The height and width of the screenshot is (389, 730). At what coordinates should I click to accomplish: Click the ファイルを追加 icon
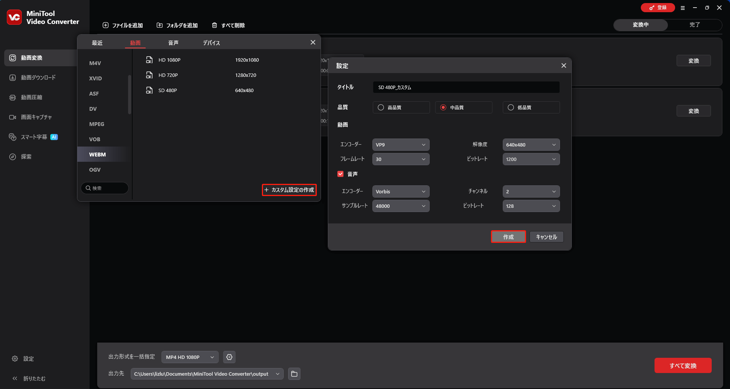point(106,25)
